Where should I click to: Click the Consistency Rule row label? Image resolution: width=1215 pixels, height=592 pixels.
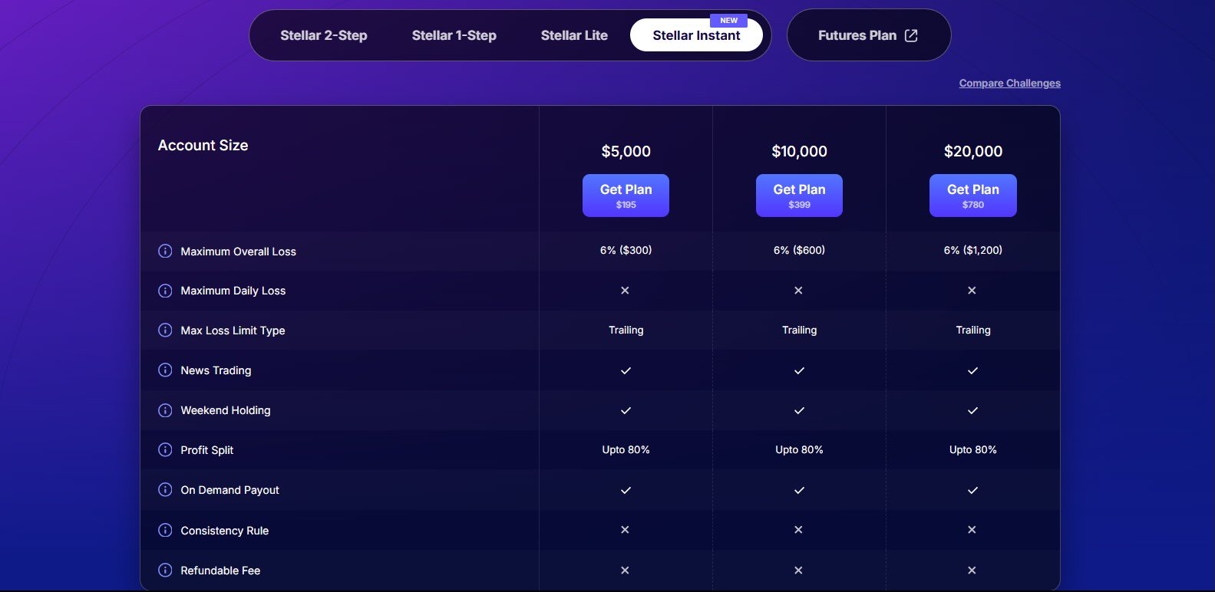224,531
